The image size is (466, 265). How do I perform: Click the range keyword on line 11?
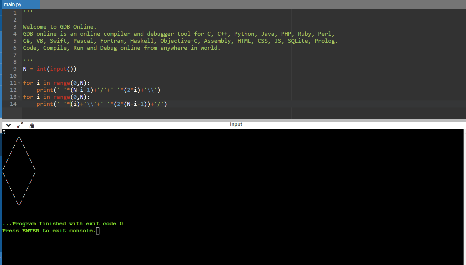[x=62, y=83]
